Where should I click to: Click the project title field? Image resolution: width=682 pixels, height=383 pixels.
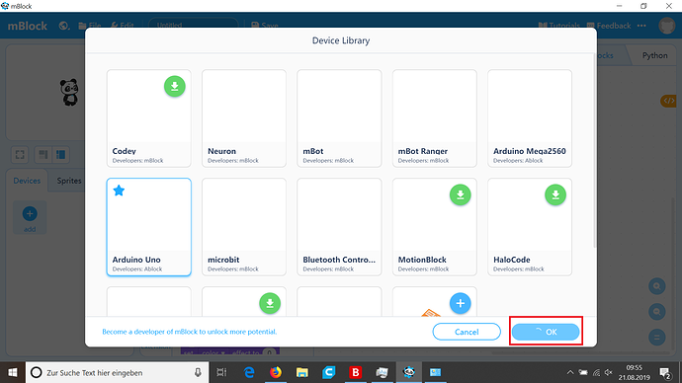(x=194, y=25)
